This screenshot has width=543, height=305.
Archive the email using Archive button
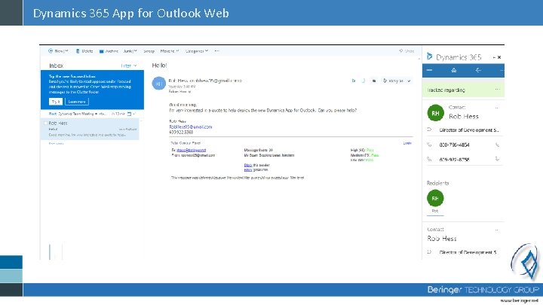pos(109,51)
